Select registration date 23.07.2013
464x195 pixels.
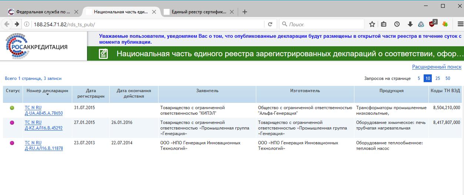tap(85, 143)
